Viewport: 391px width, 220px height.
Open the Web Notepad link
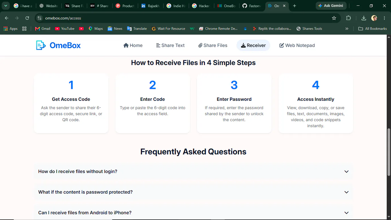click(x=297, y=45)
